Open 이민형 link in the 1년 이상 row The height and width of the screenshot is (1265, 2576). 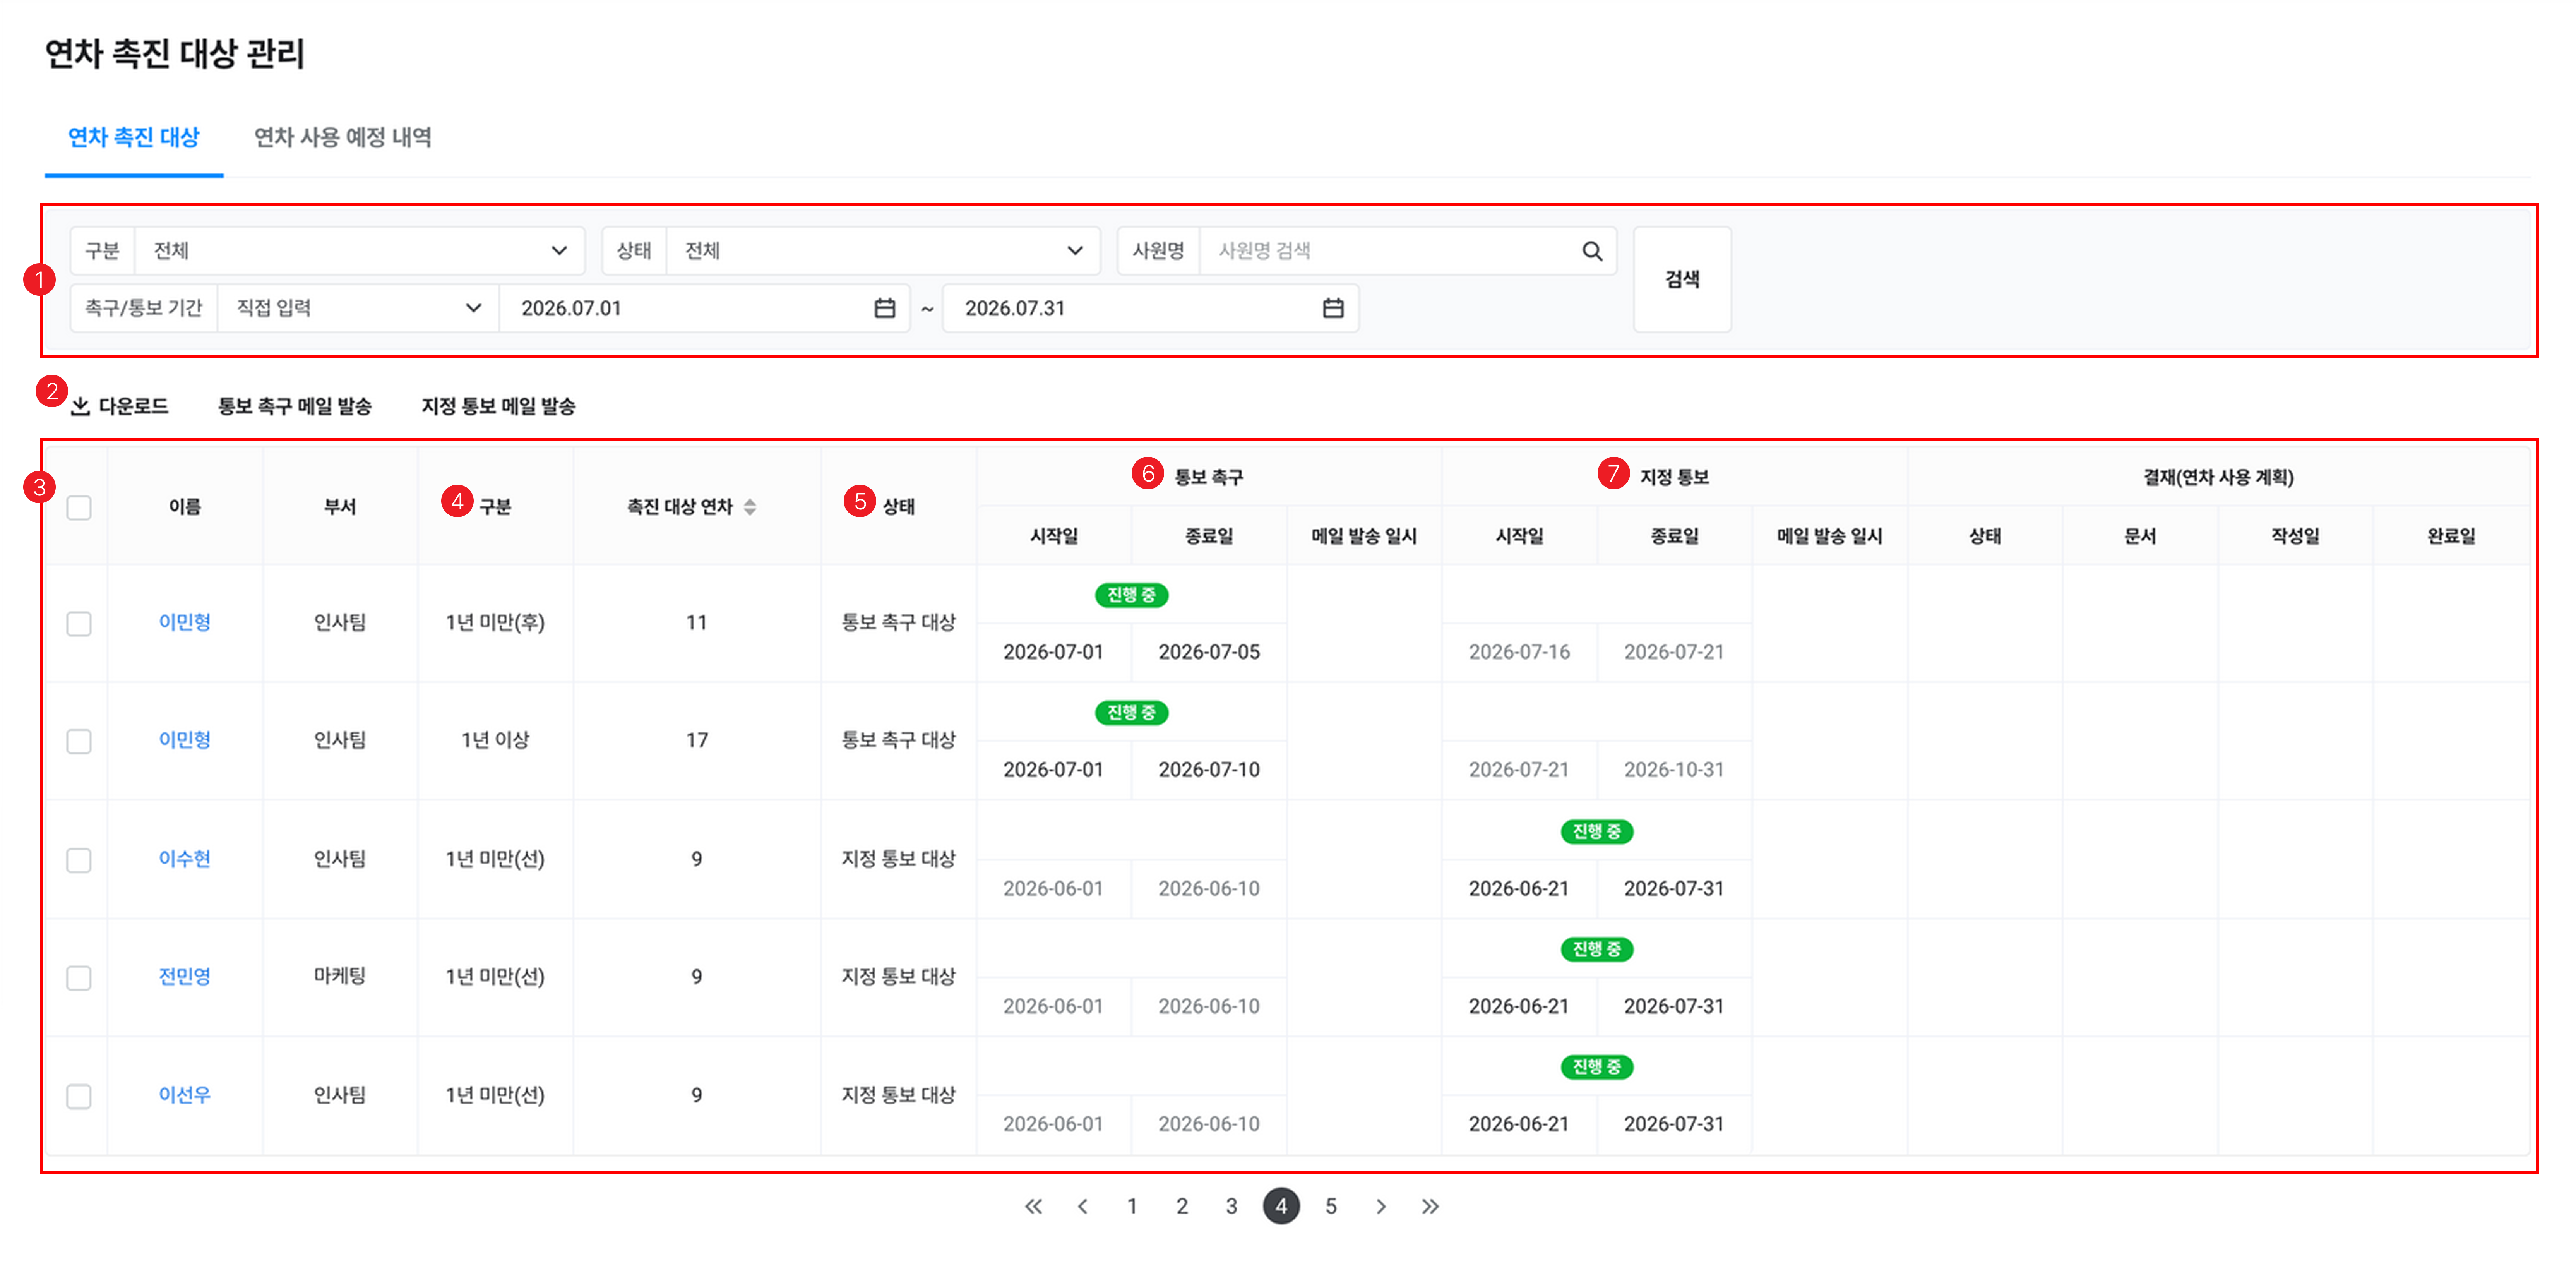(185, 740)
